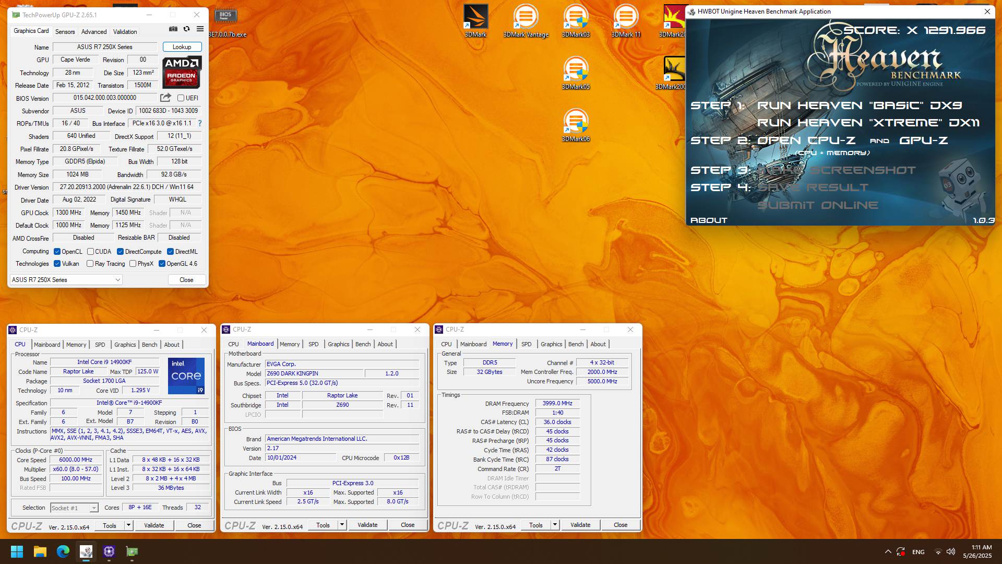Open the 3DMark desktop shortcut
The image size is (1002, 564).
click(x=475, y=21)
